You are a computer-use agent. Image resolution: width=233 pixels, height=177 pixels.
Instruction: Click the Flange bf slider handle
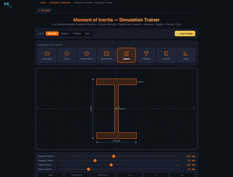point(114,156)
